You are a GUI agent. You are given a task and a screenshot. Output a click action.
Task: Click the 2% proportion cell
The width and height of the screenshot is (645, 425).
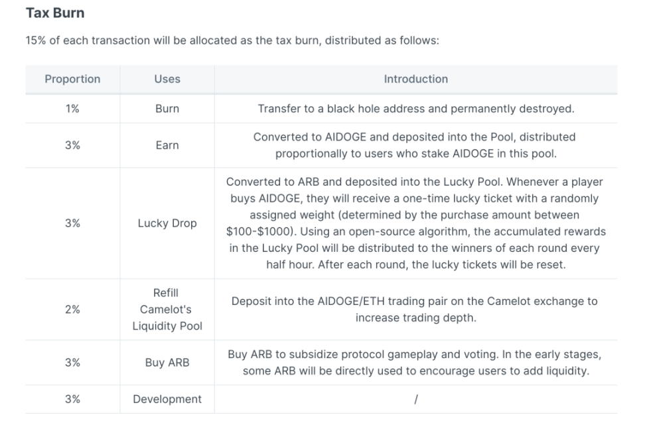(x=72, y=309)
